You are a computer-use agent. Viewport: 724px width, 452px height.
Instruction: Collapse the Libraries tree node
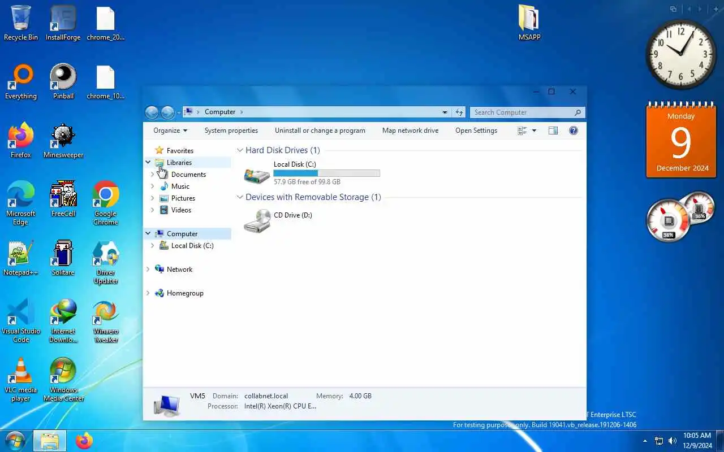pyautogui.click(x=148, y=163)
